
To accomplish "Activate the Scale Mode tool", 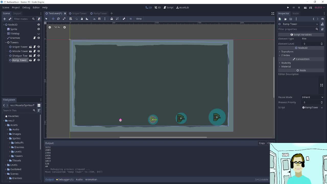I will 64,19.
